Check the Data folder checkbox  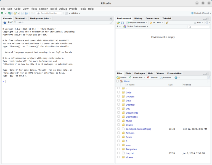click(119, 100)
